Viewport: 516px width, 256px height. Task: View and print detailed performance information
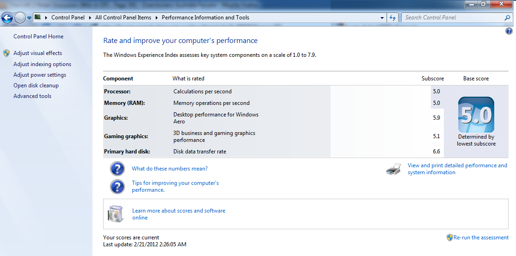(x=457, y=169)
